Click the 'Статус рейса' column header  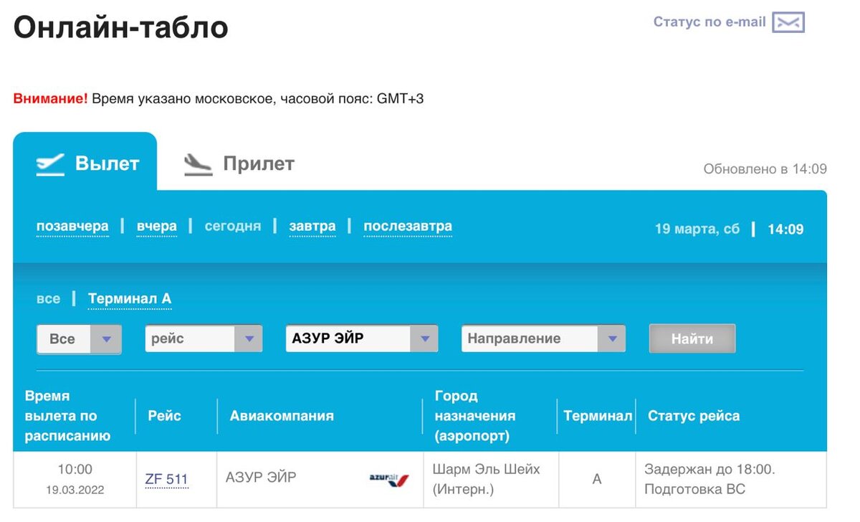694,416
